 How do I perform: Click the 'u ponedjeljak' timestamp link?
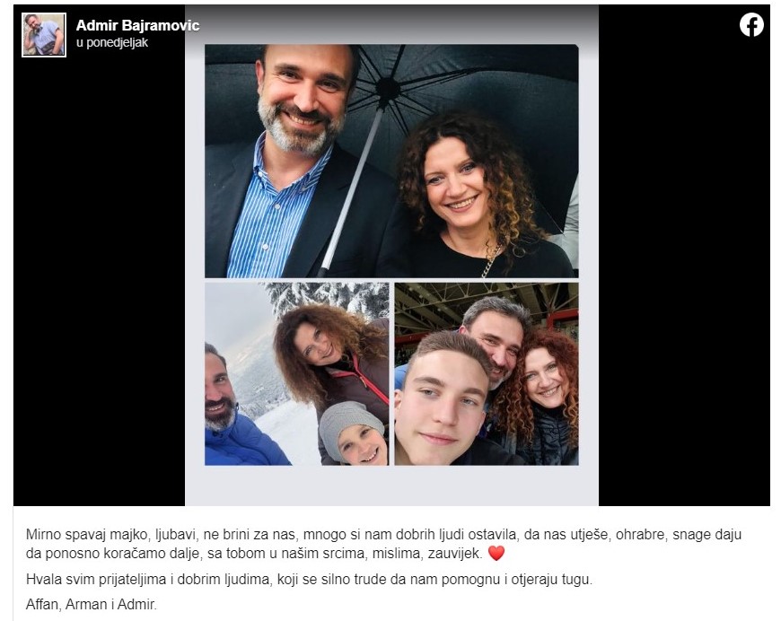(112, 43)
